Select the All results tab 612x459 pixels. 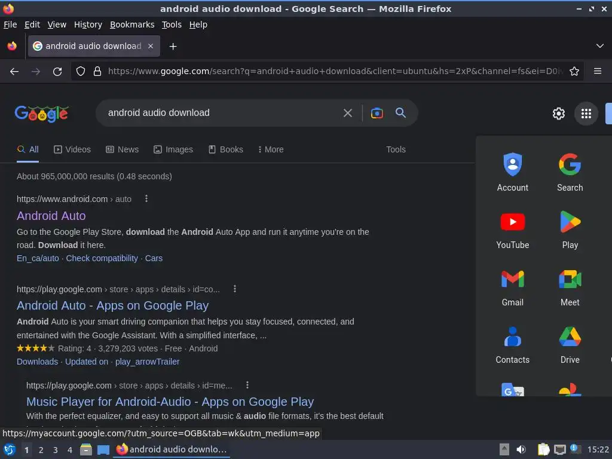pyautogui.click(x=27, y=149)
